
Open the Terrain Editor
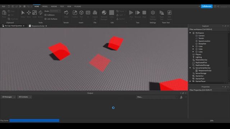pos(66,13)
